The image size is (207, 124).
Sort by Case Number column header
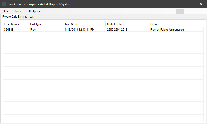[16, 24]
